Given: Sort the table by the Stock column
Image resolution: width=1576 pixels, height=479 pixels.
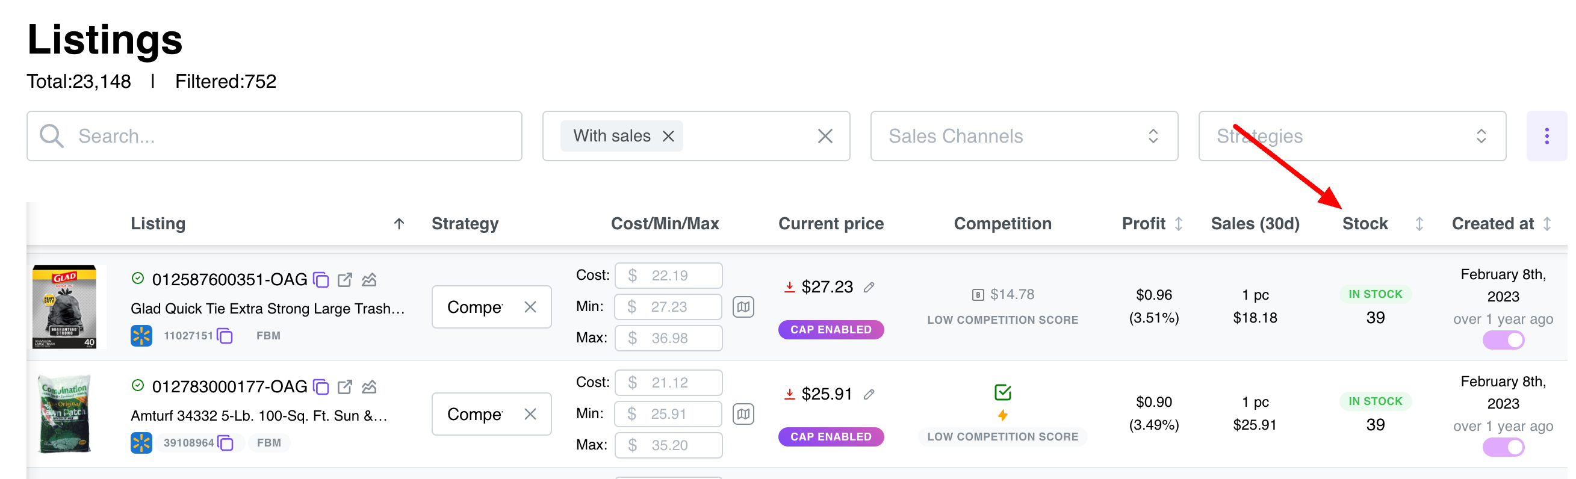Looking at the screenshot, I should click(x=1419, y=224).
